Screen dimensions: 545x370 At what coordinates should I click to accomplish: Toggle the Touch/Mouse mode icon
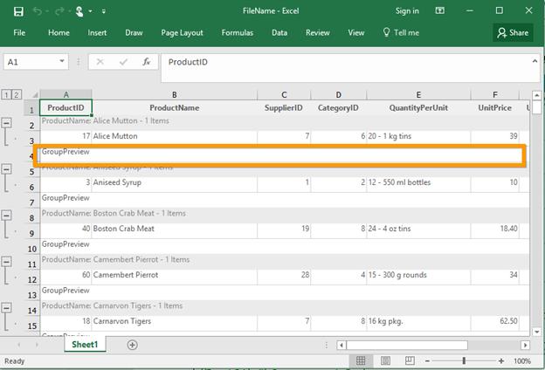click(x=79, y=11)
